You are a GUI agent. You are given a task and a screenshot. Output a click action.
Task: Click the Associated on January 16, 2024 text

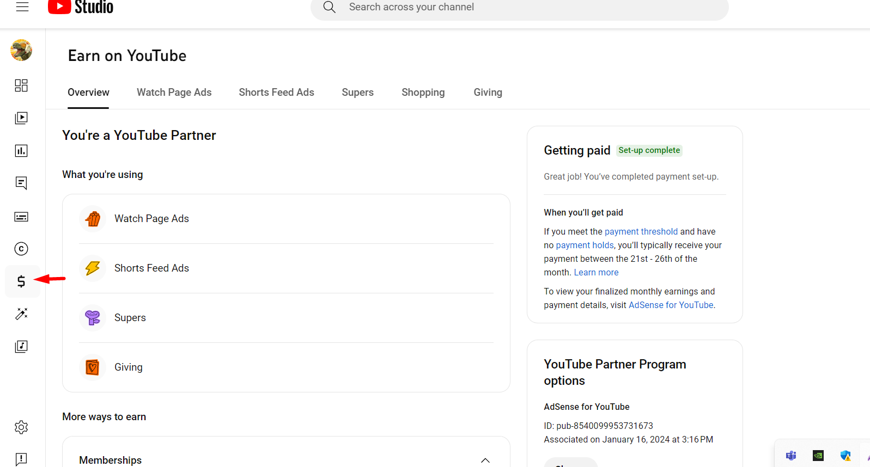(x=628, y=439)
